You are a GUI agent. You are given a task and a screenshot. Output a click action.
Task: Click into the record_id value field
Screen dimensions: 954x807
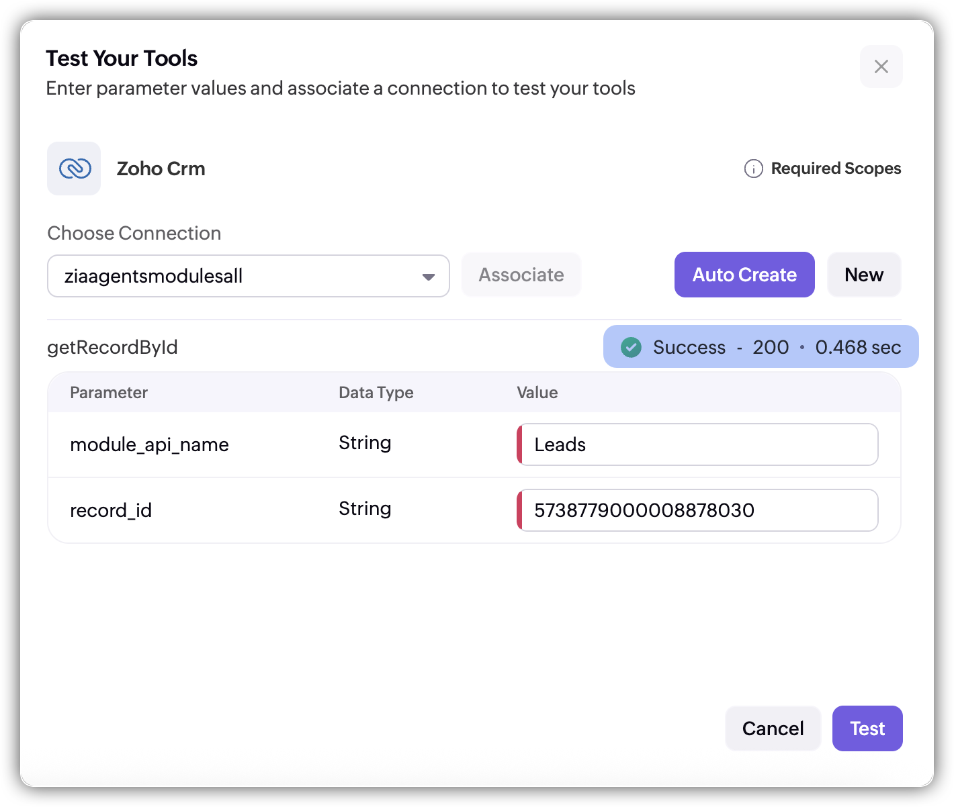pyautogui.click(x=699, y=510)
